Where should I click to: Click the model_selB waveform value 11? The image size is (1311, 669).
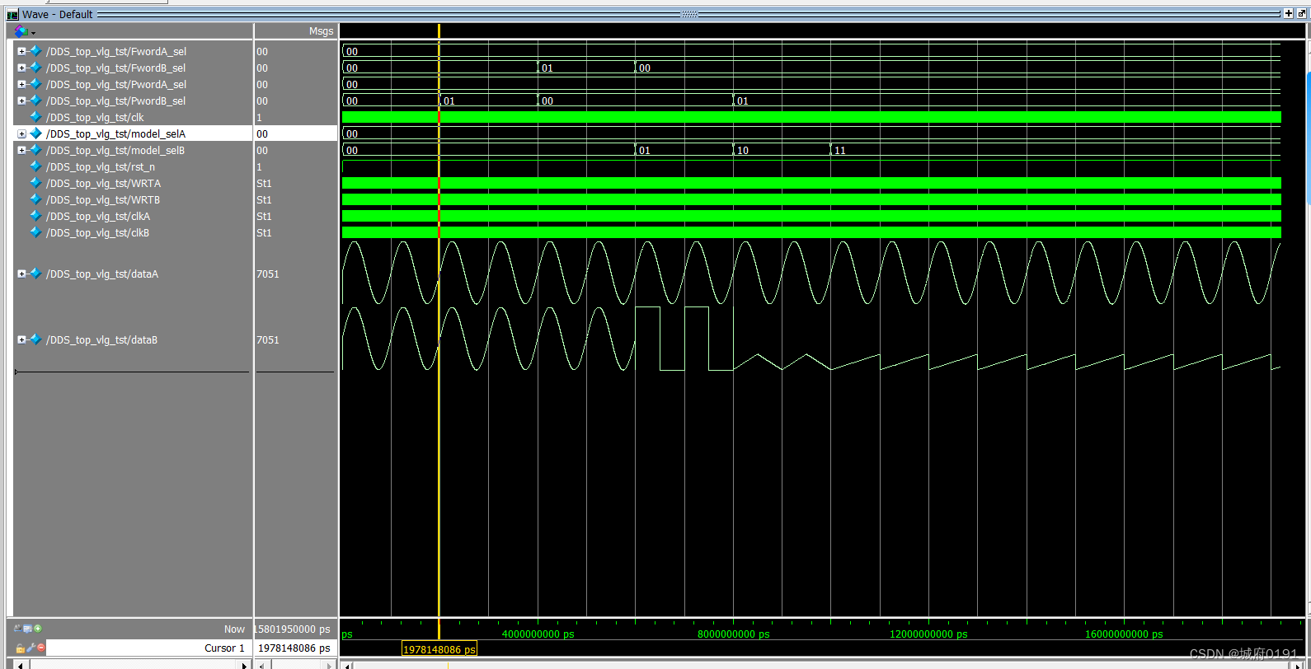pos(839,150)
